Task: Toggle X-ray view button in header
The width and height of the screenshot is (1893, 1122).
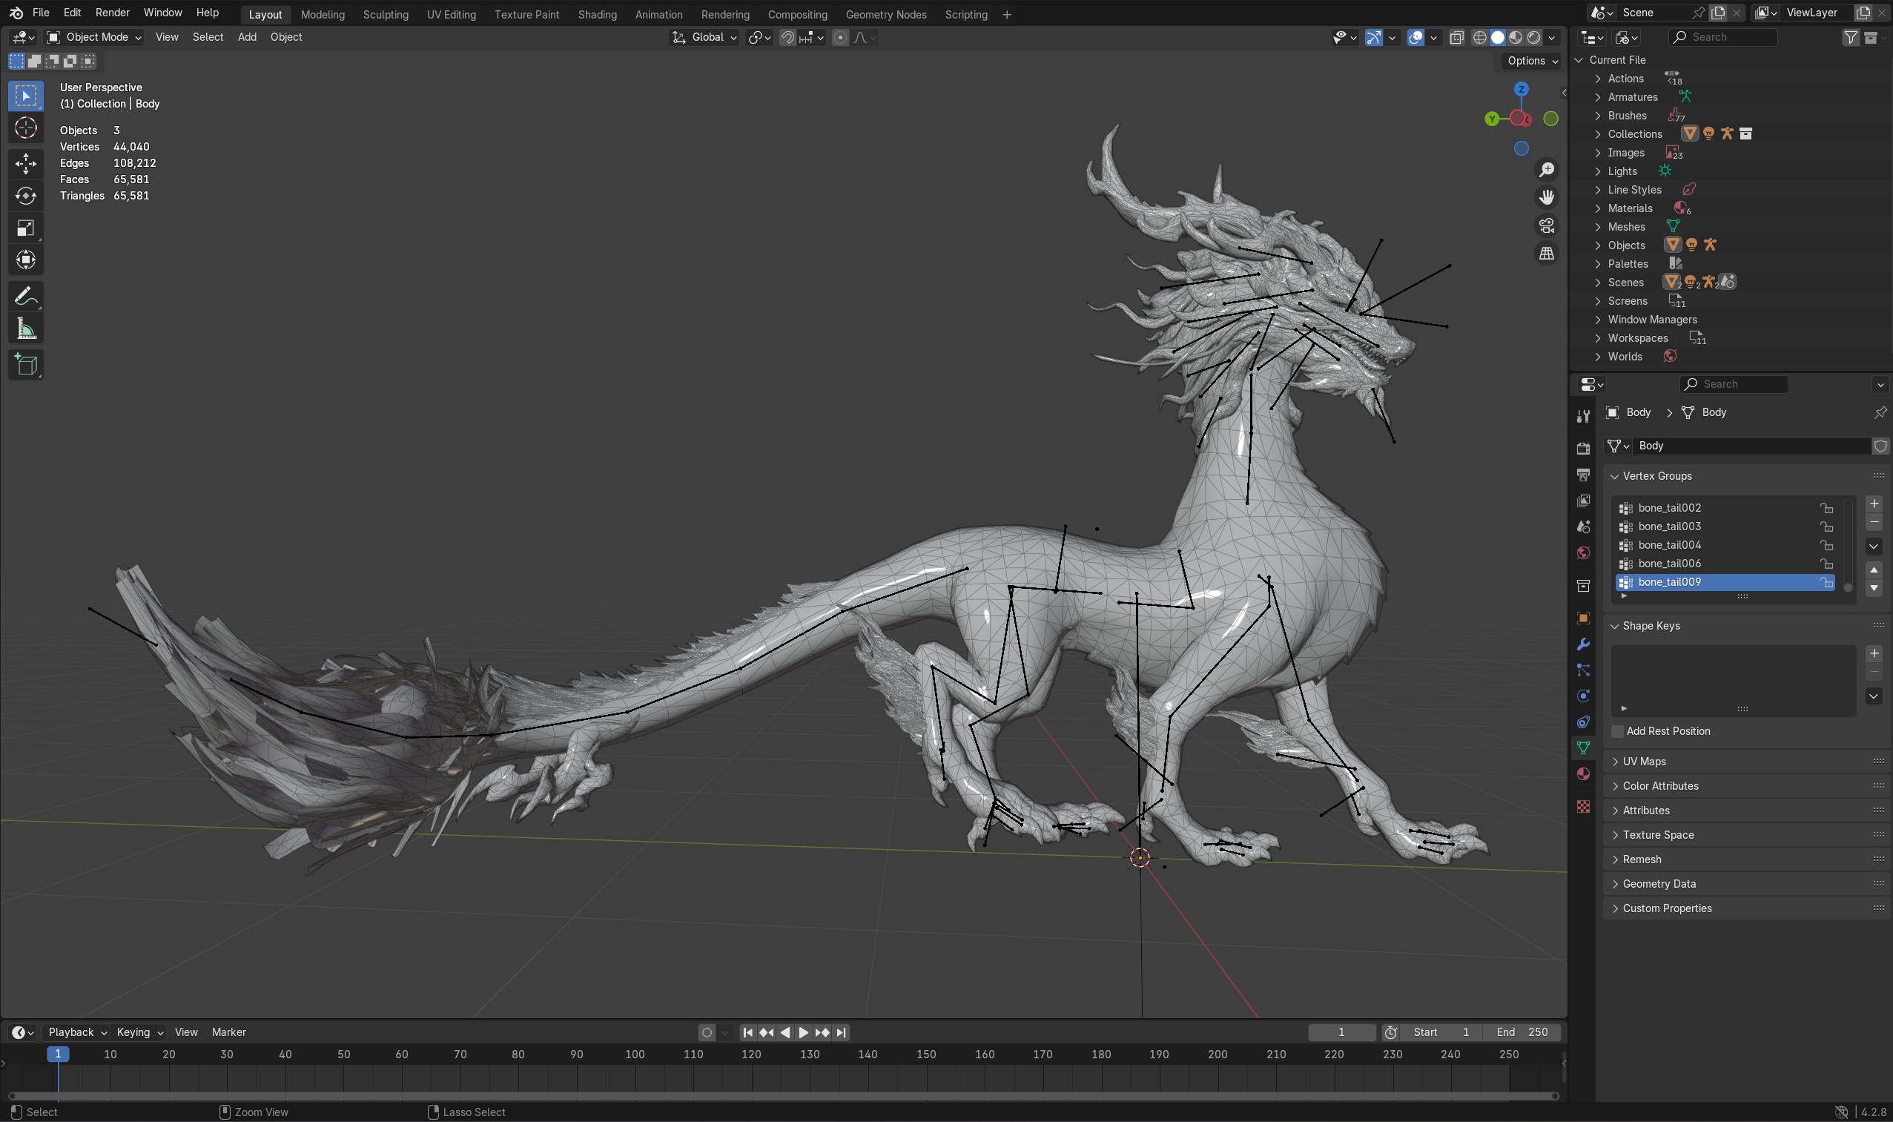Action: 1457,37
